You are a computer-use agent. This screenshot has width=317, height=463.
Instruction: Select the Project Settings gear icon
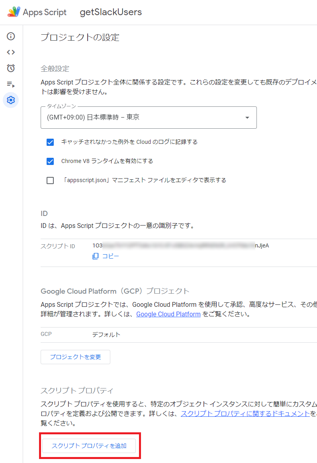11,100
